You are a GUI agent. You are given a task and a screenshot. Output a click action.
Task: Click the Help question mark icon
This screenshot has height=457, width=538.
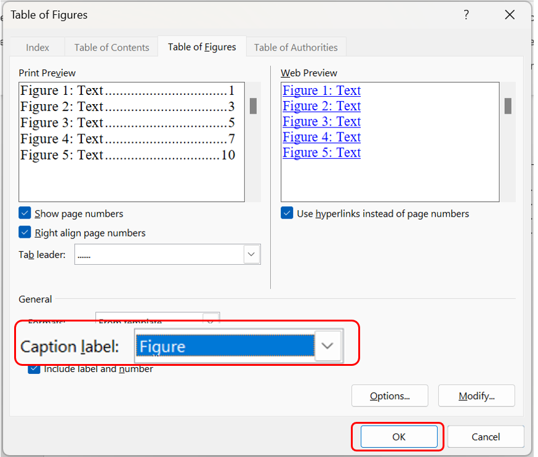(x=466, y=15)
